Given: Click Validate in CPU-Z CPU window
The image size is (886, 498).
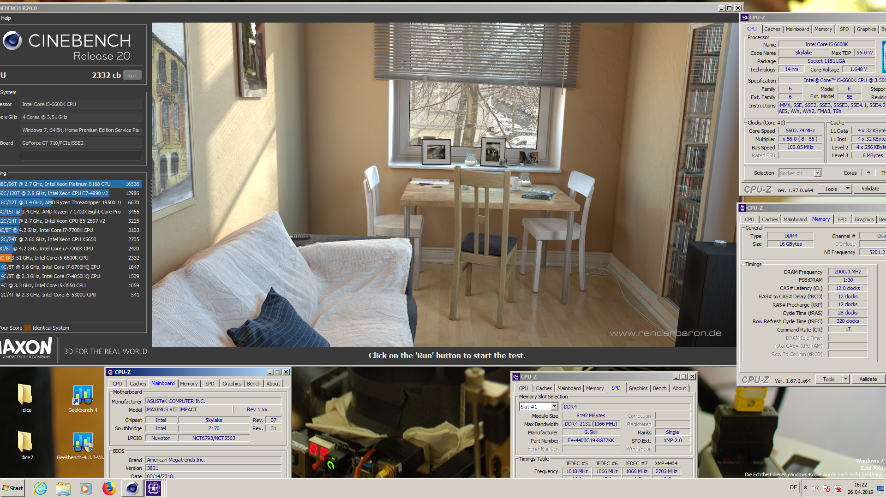Looking at the screenshot, I should pyautogui.click(x=870, y=189).
